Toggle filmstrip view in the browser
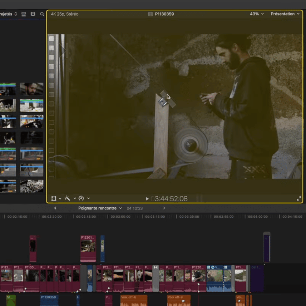The height and width of the screenshot is (306, 306). click(x=33, y=14)
